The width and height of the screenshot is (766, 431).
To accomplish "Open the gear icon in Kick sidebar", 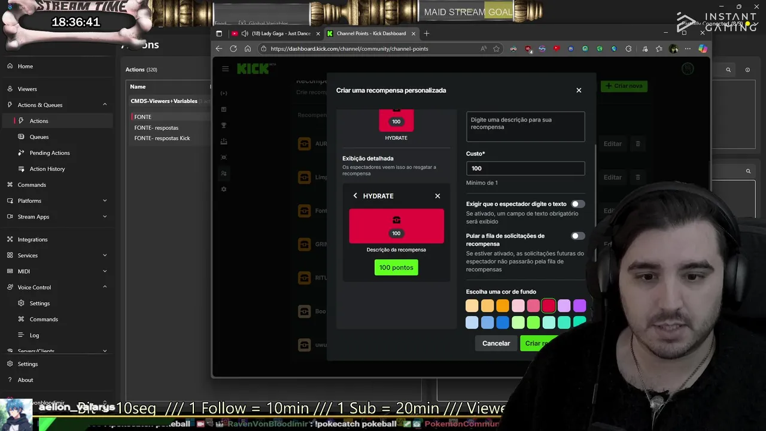I will tap(224, 189).
